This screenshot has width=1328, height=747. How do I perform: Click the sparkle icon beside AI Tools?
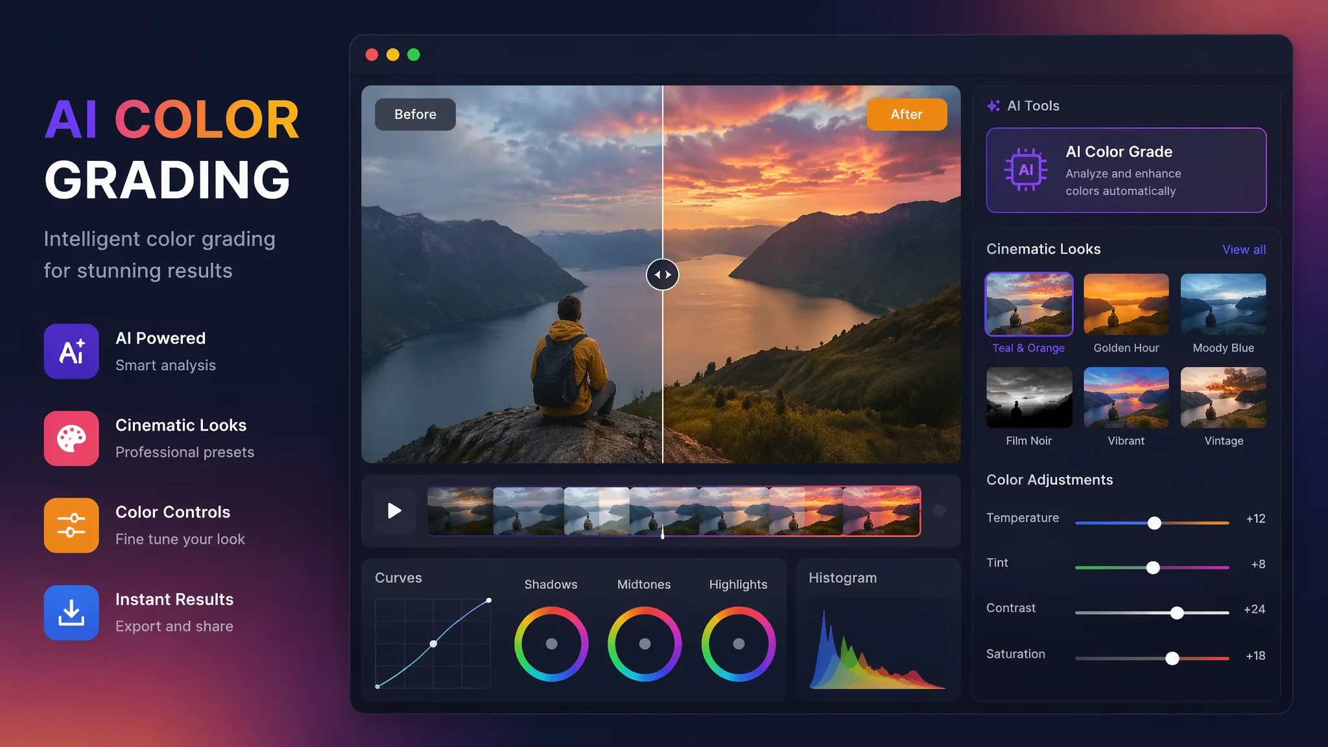click(993, 106)
